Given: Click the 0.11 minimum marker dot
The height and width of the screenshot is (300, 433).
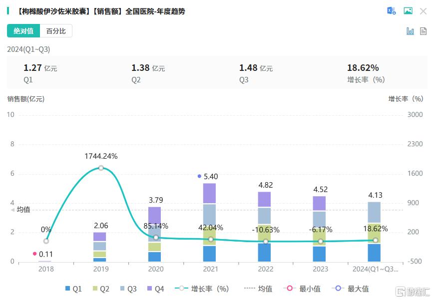Looking at the screenshot, I should tap(34, 254).
